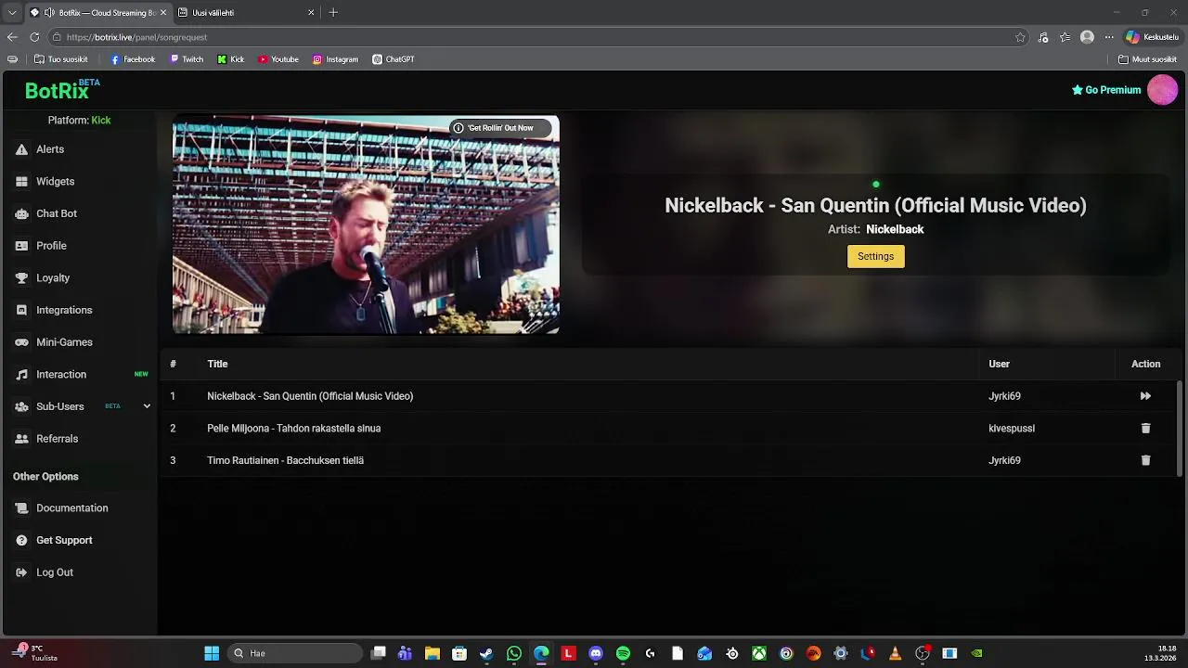This screenshot has height=668, width=1188.
Task: Open the Kick bookmark
Action: point(231,59)
